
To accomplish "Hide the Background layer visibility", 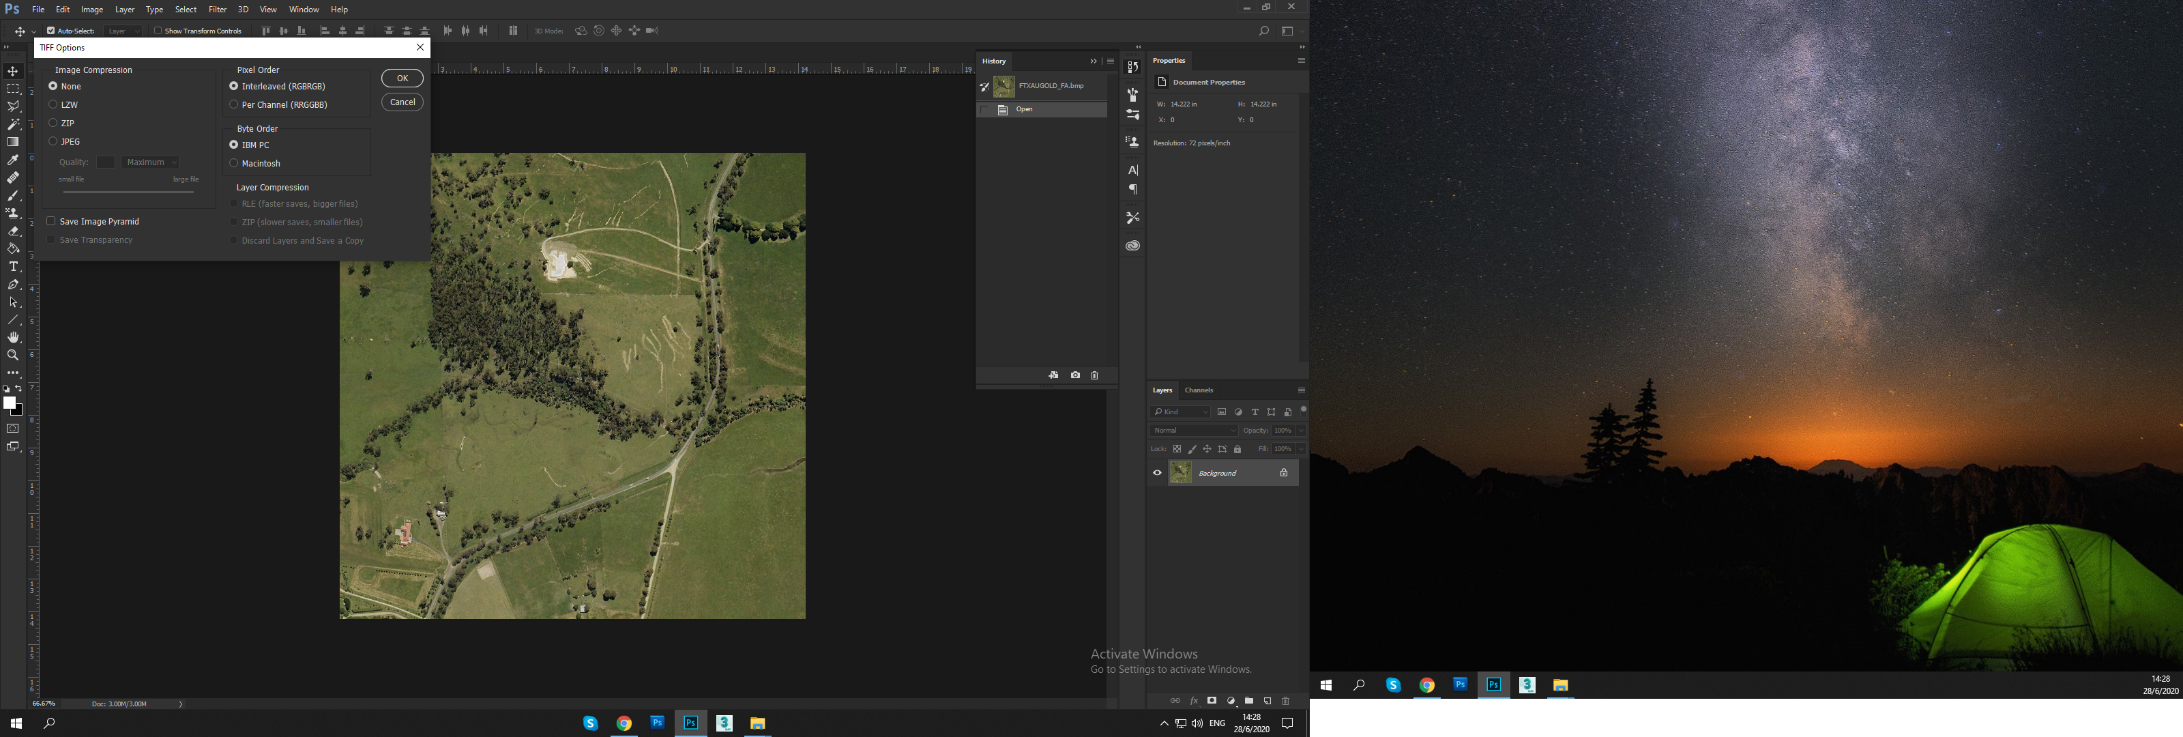I will click(1157, 472).
